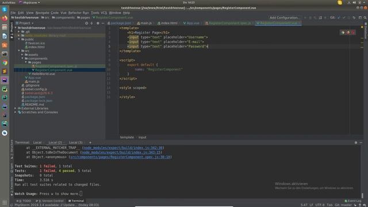
Task: Expand External Libraries node
Action: 16,109
